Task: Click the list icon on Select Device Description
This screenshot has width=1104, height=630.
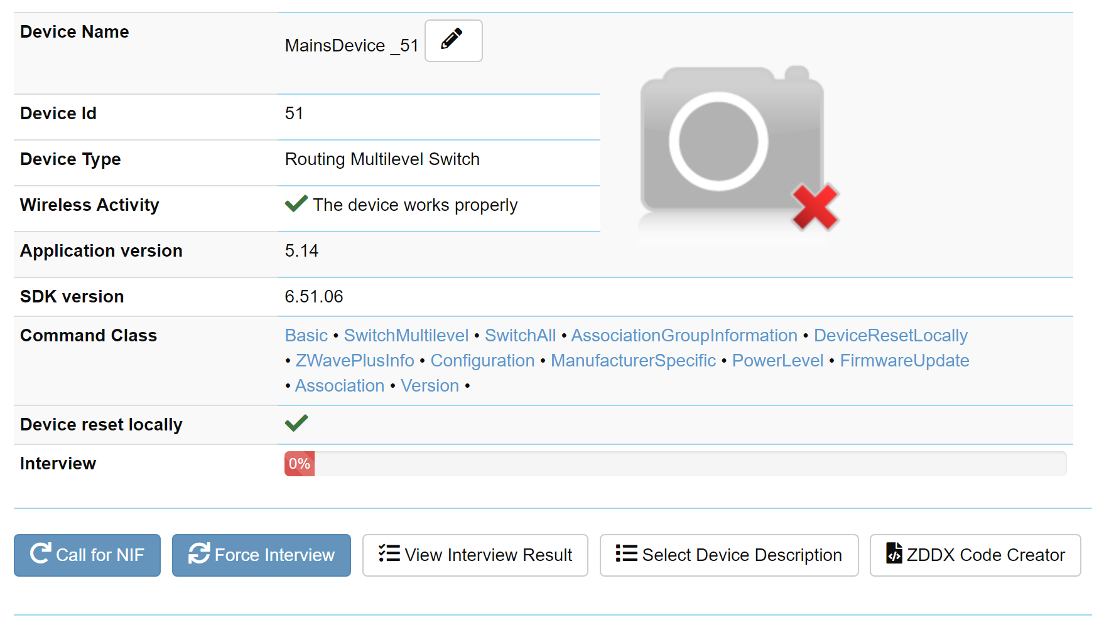Action: (626, 553)
